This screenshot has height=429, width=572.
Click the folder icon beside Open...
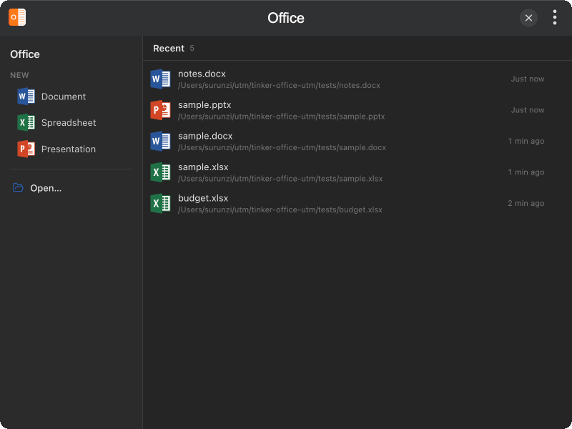pyautogui.click(x=18, y=188)
